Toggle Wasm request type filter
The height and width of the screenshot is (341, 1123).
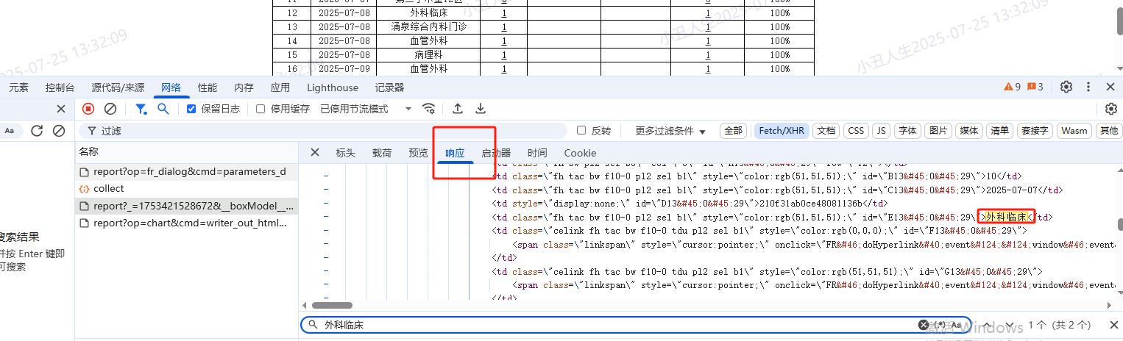click(1074, 131)
